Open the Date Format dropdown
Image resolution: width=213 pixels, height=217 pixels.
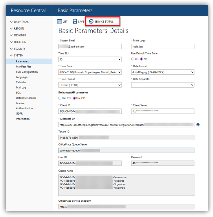[163, 72]
